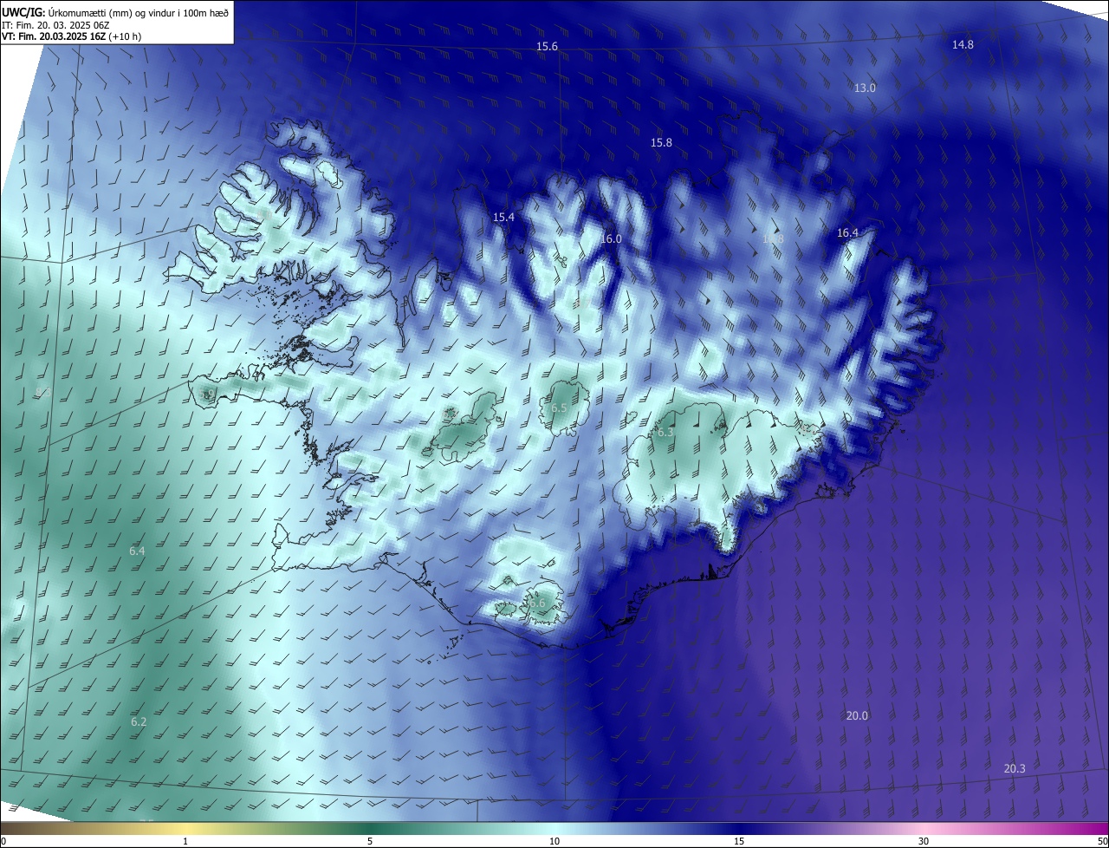Click the 16.4 value label on the map

click(x=847, y=233)
